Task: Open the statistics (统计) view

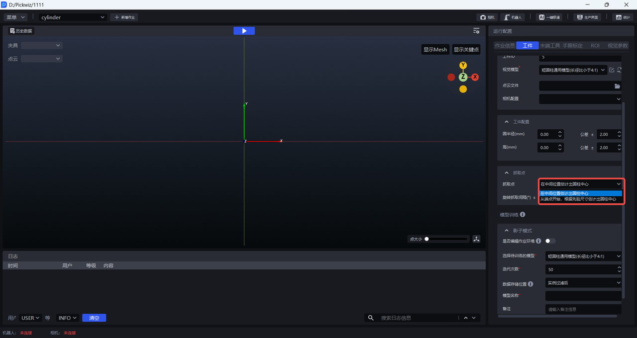Action: [623, 17]
